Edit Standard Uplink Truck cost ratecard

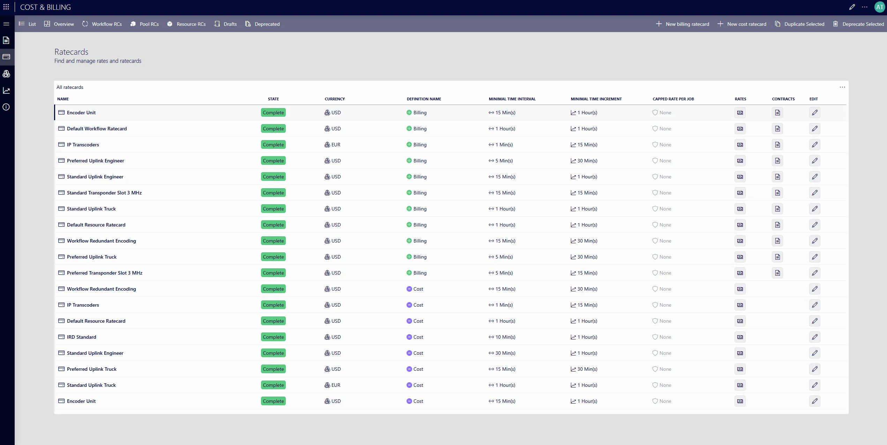(815, 385)
